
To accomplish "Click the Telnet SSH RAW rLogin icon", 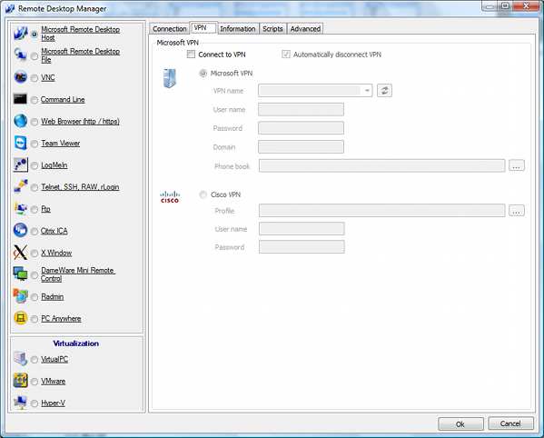I will [21, 186].
